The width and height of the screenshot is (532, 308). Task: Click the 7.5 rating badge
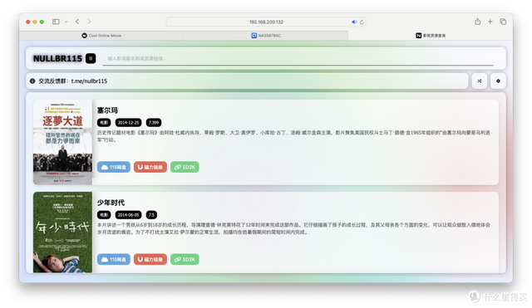(151, 215)
